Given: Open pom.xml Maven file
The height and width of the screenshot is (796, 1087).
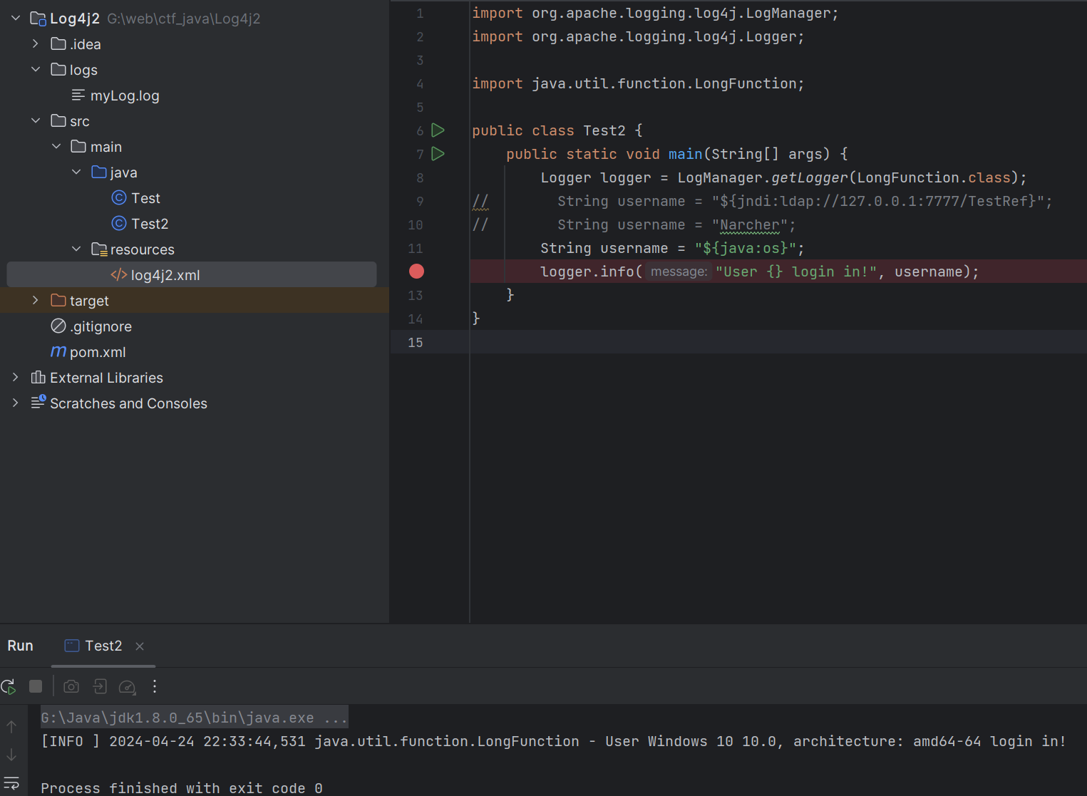Looking at the screenshot, I should (x=98, y=352).
